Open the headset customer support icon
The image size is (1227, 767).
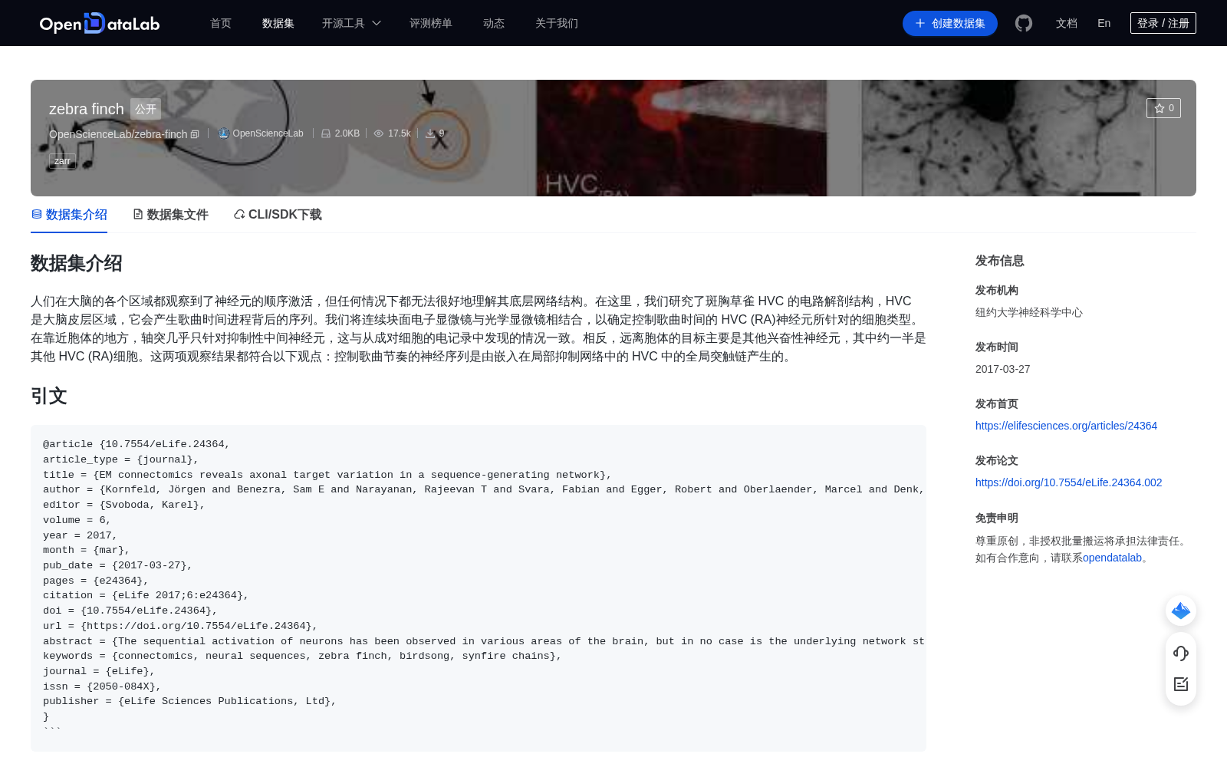point(1181,653)
